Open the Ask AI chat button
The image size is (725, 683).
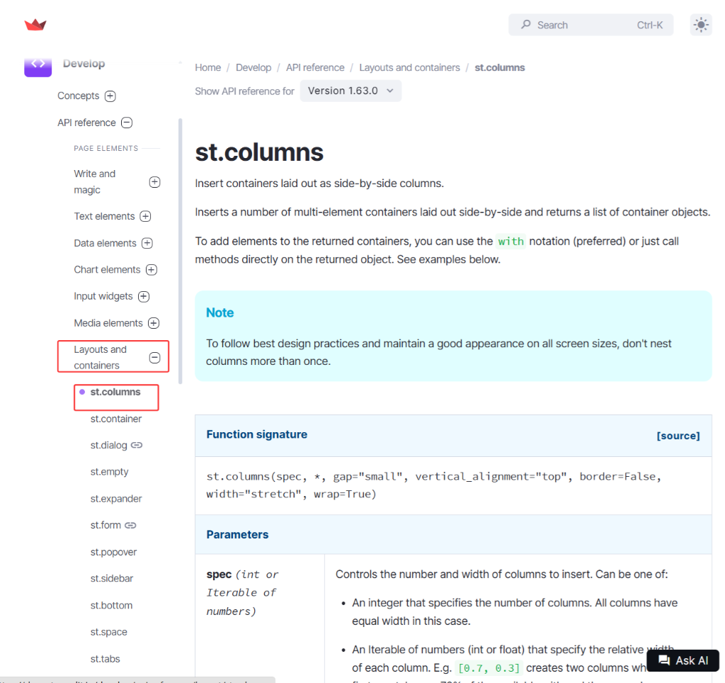683,660
